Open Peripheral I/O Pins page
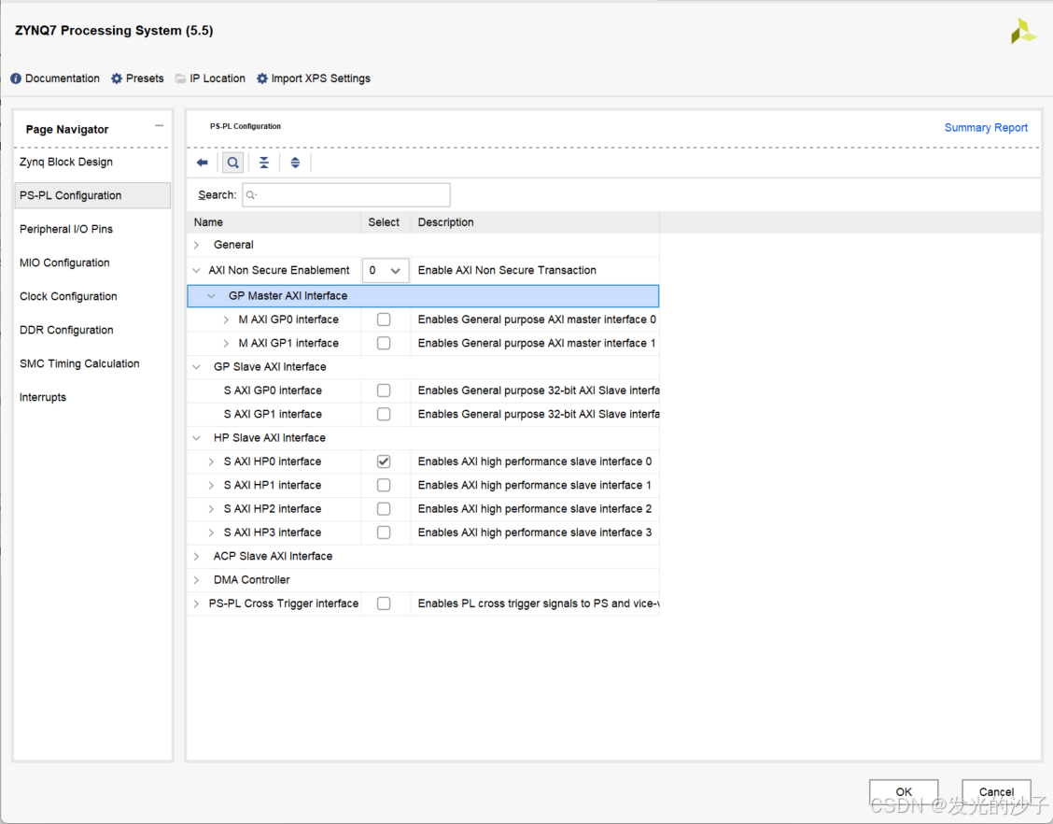 92,229
